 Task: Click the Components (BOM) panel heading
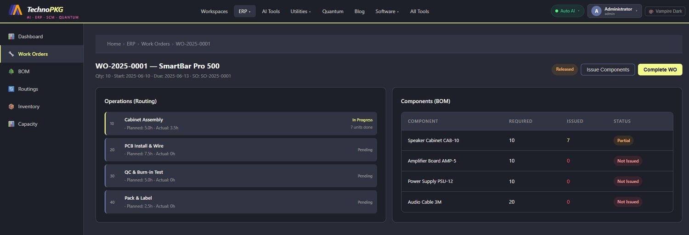[x=425, y=101]
